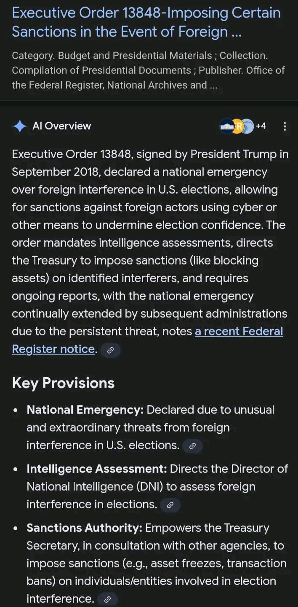Screen dimensions: 298x607
Task: Click the 'Intelligence Assessment:' bold label
Action: click(x=97, y=469)
